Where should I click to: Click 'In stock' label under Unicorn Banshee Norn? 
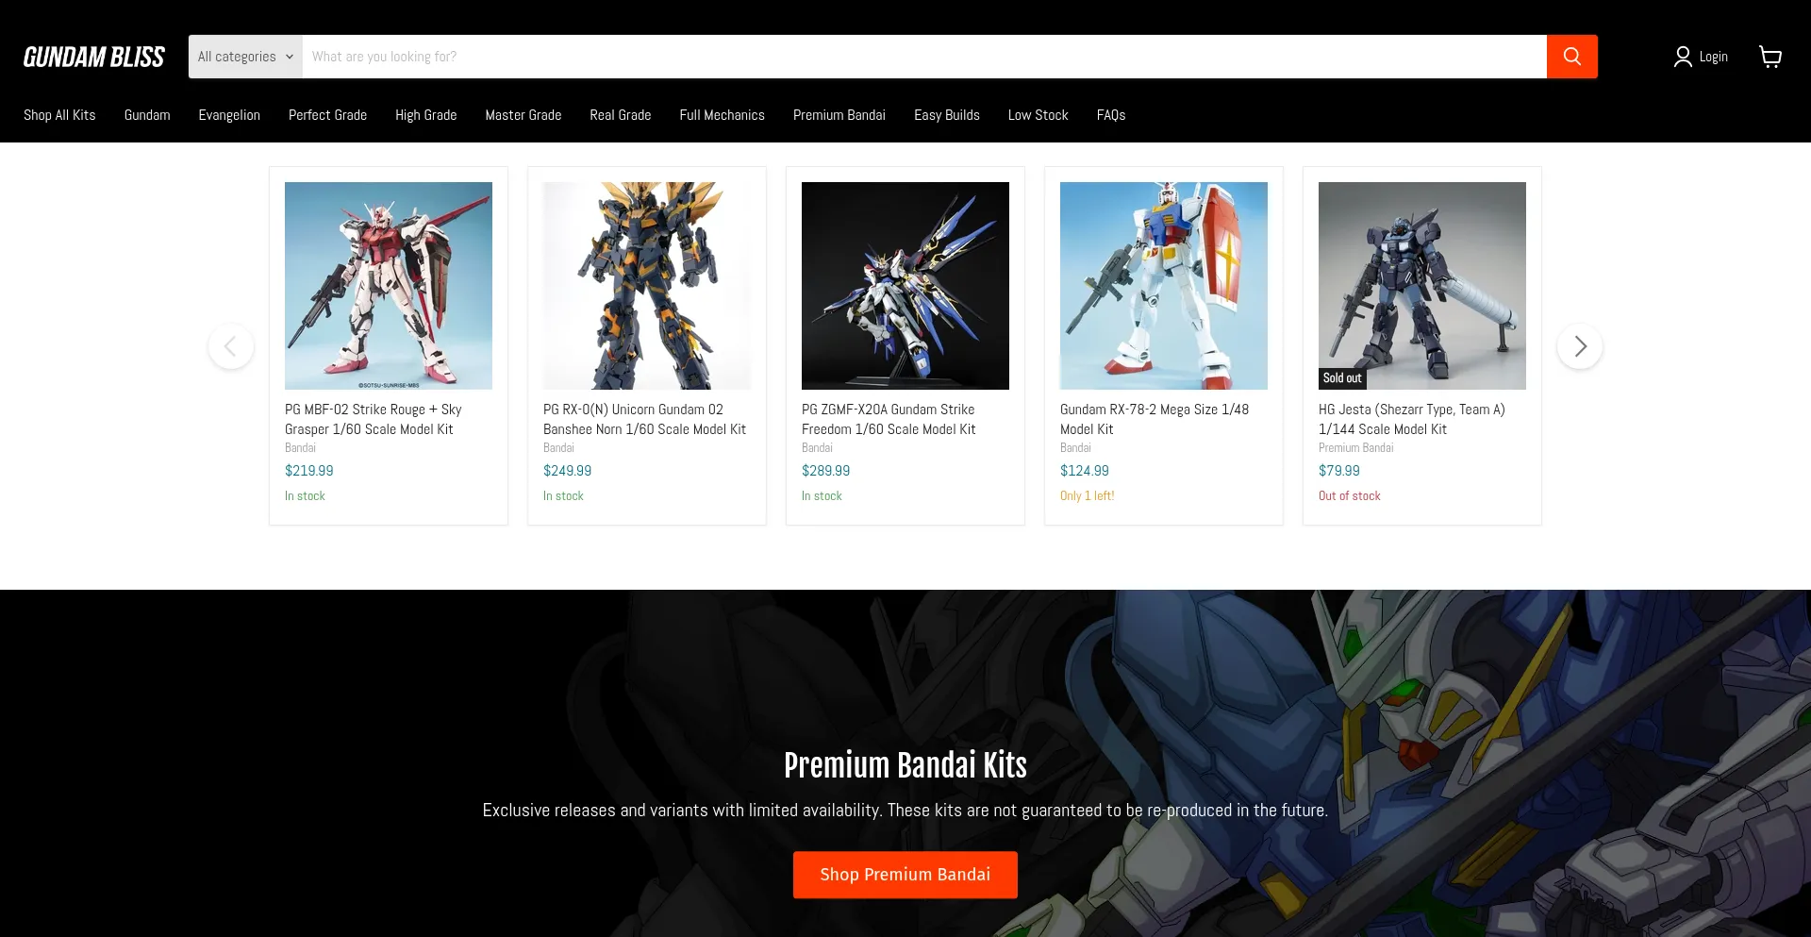coord(563,496)
